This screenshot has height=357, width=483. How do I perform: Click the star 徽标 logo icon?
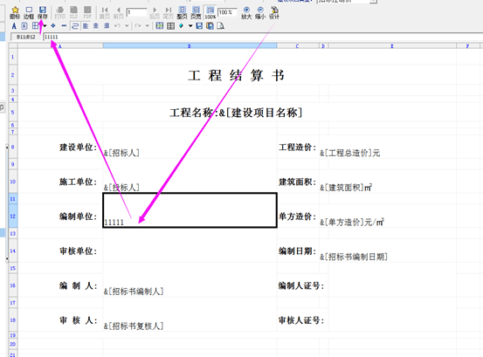point(15,13)
